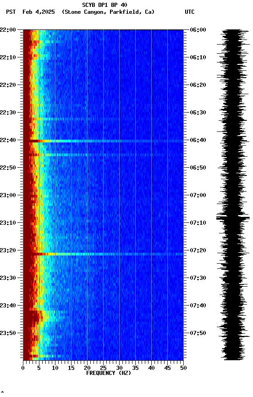Click the 06:00 UTC time label

(198, 30)
